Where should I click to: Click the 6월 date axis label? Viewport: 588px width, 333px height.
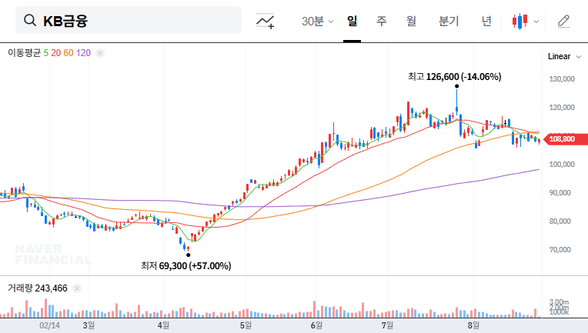tap(316, 325)
